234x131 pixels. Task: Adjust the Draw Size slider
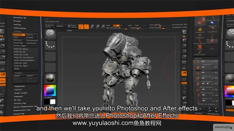click(159, 28)
